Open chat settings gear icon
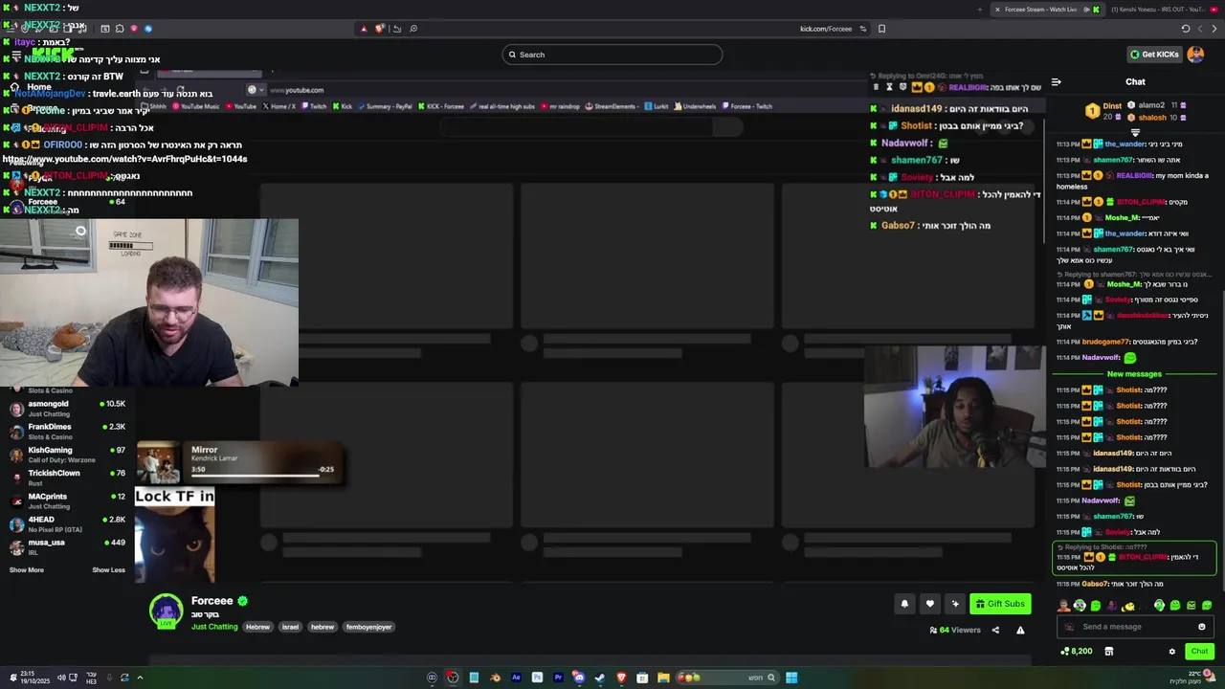The image size is (1225, 689). (x=1171, y=652)
